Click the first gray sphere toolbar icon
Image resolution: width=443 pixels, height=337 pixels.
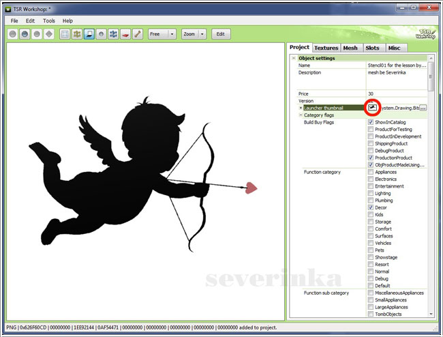tap(13, 33)
